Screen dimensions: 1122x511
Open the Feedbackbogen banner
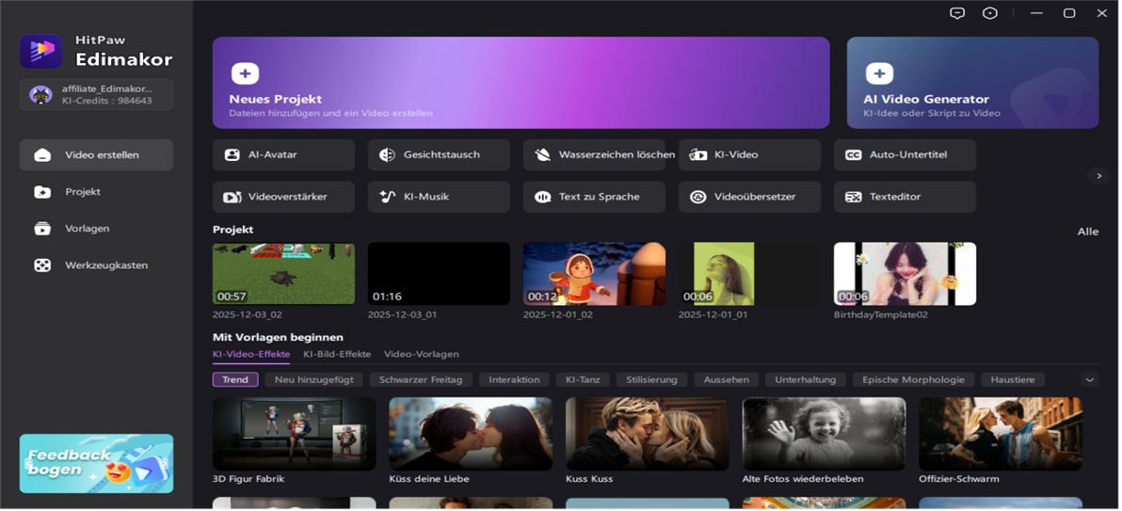click(x=96, y=463)
